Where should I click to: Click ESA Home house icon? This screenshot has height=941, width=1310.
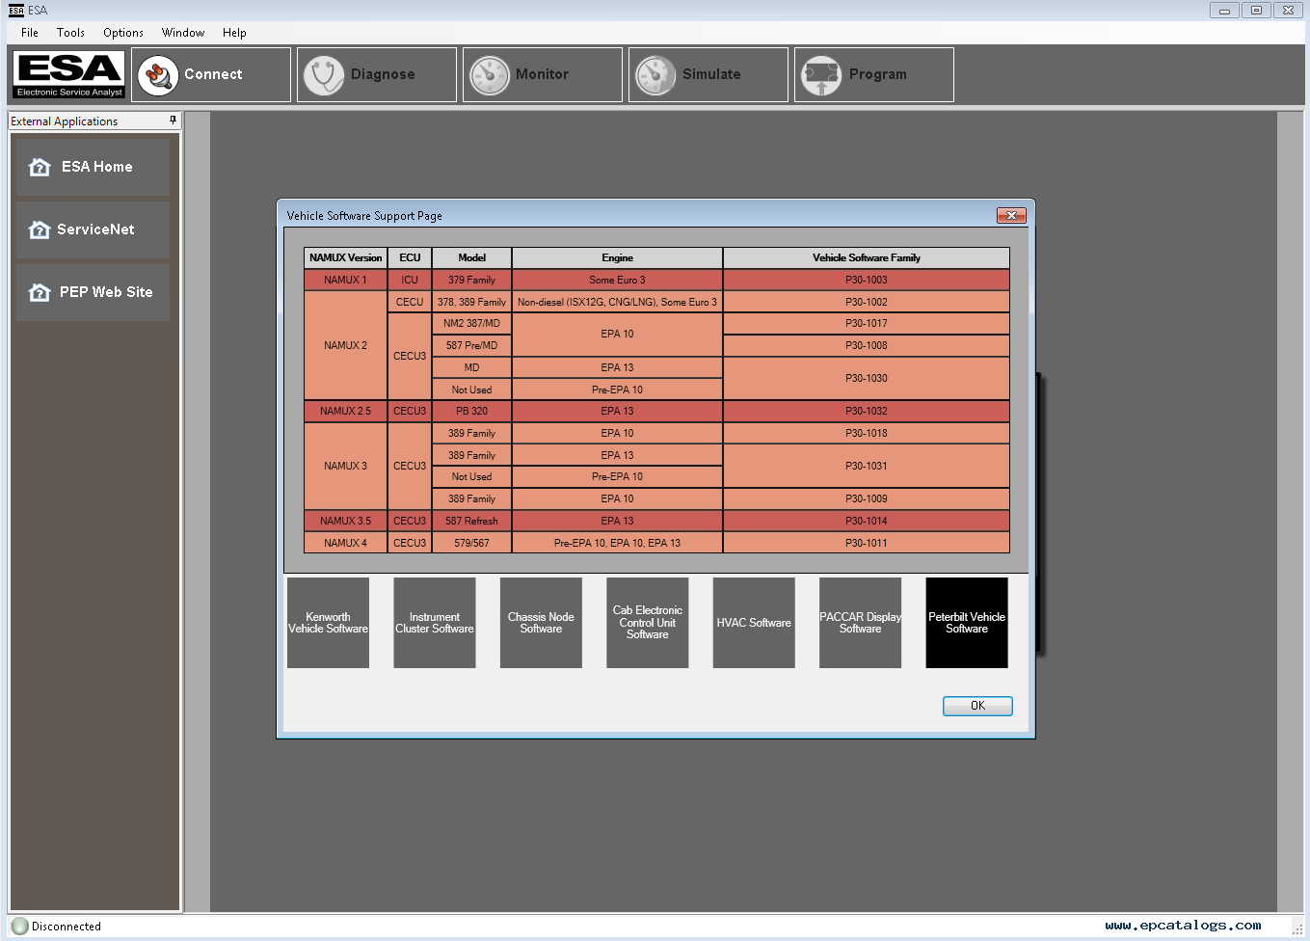40,167
